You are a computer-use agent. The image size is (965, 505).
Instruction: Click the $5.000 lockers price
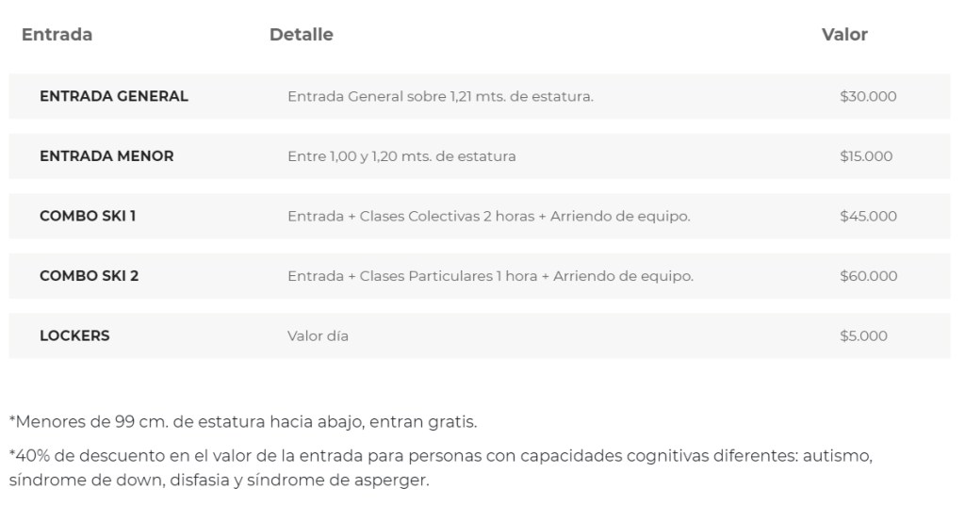(x=862, y=335)
